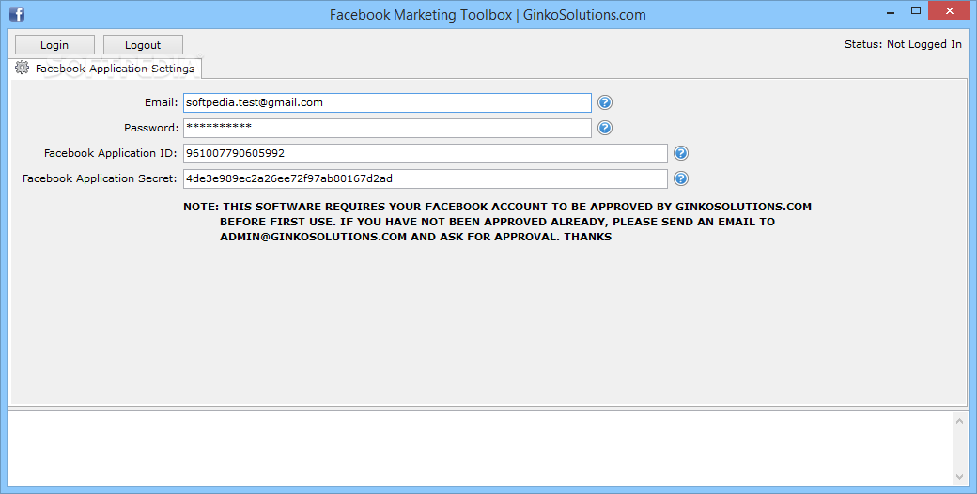
Task: Click the log scrollbar down arrow
Action: 959,477
